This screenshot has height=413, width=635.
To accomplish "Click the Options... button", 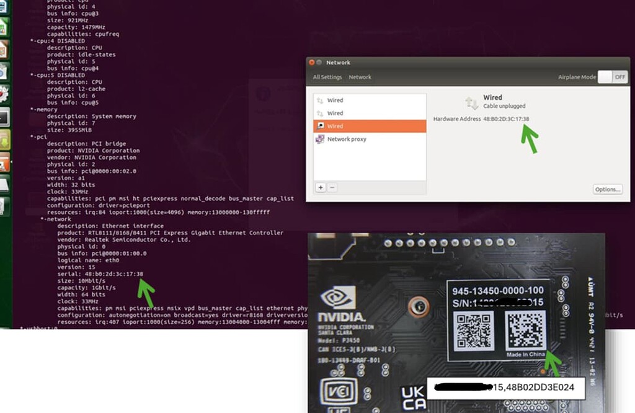I will [608, 189].
